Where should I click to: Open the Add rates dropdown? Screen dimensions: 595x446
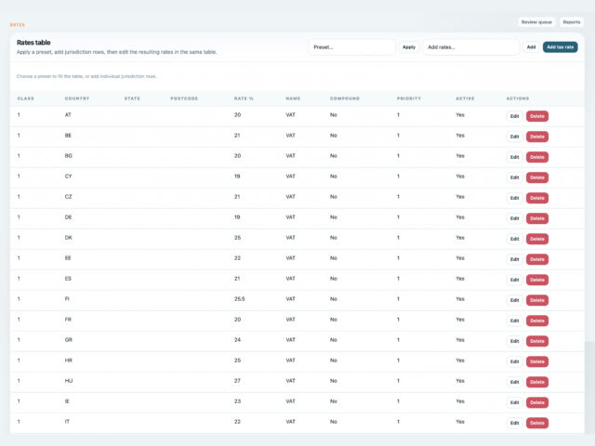click(471, 47)
